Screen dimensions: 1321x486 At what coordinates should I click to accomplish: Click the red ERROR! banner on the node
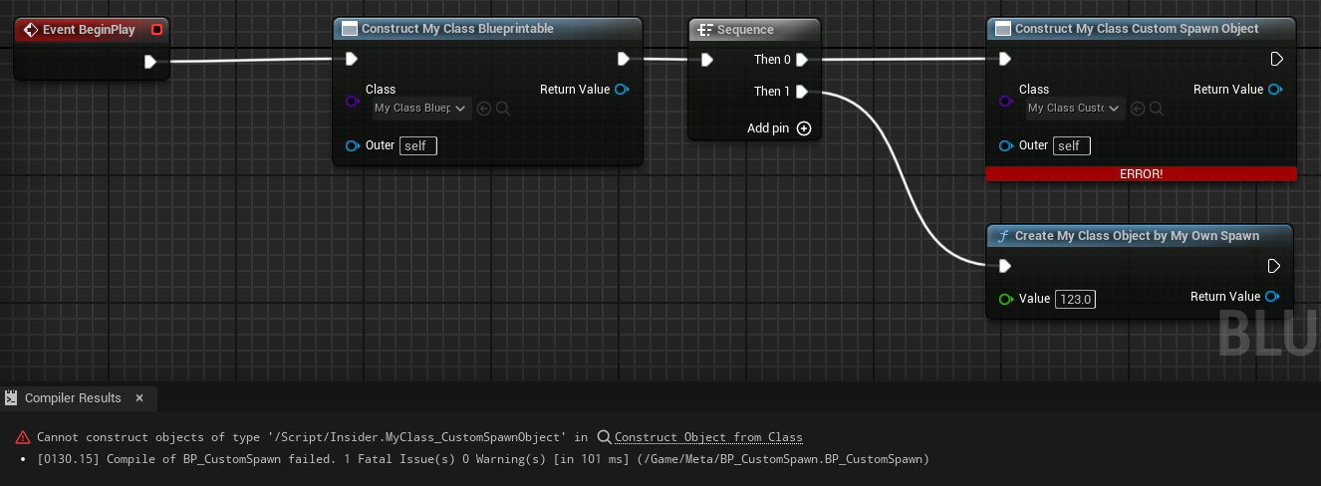click(1141, 174)
